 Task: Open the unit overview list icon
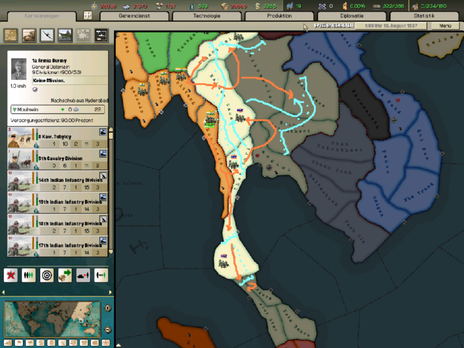(x=101, y=35)
